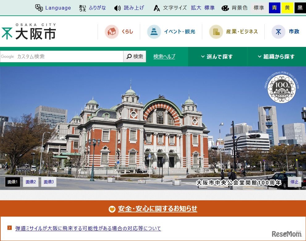Open the くらし house icon

click(111, 31)
